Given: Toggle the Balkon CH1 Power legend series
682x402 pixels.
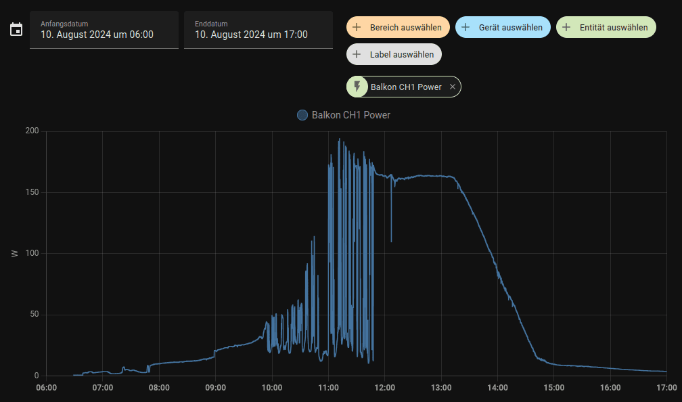Looking at the screenshot, I should point(344,115).
